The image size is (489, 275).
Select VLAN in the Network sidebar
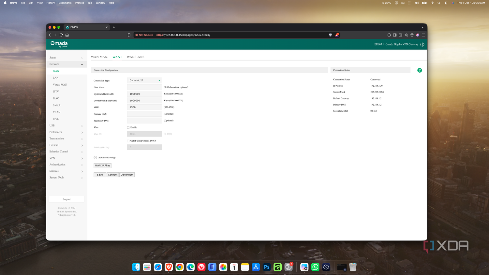[57, 112]
